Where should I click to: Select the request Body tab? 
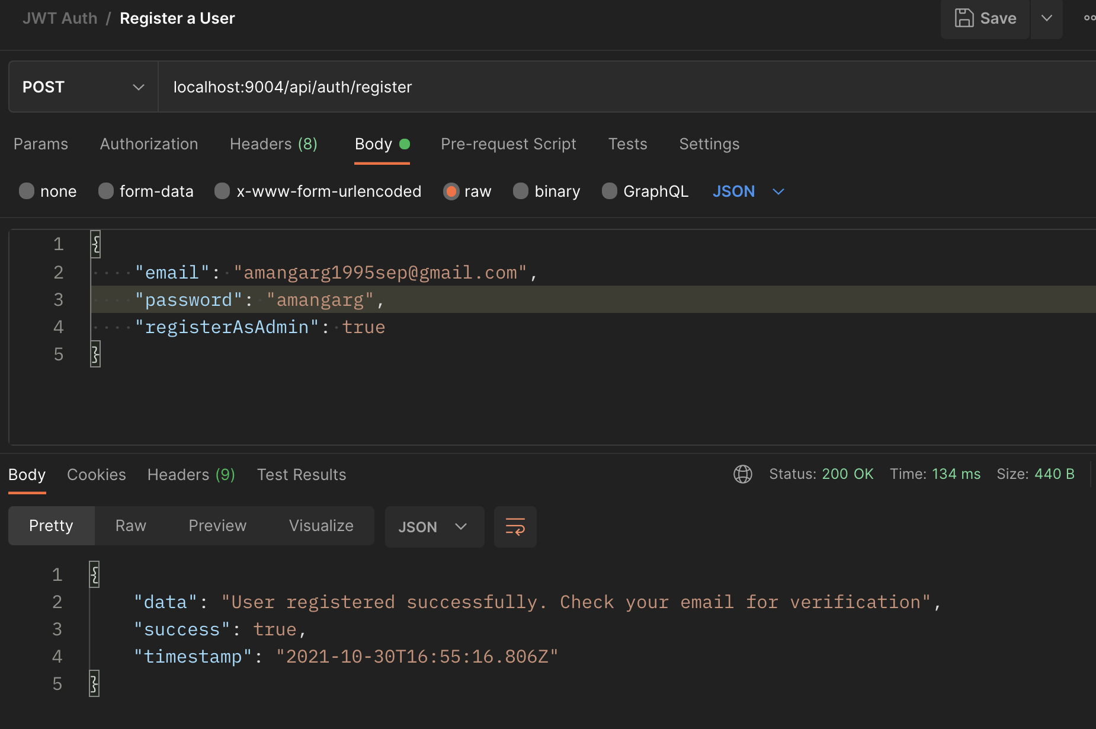point(382,144)
